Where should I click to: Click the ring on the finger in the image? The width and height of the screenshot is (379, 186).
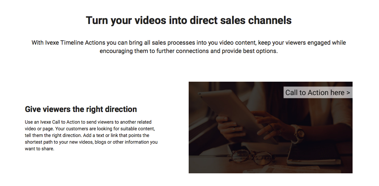click(x=271, y=126)
